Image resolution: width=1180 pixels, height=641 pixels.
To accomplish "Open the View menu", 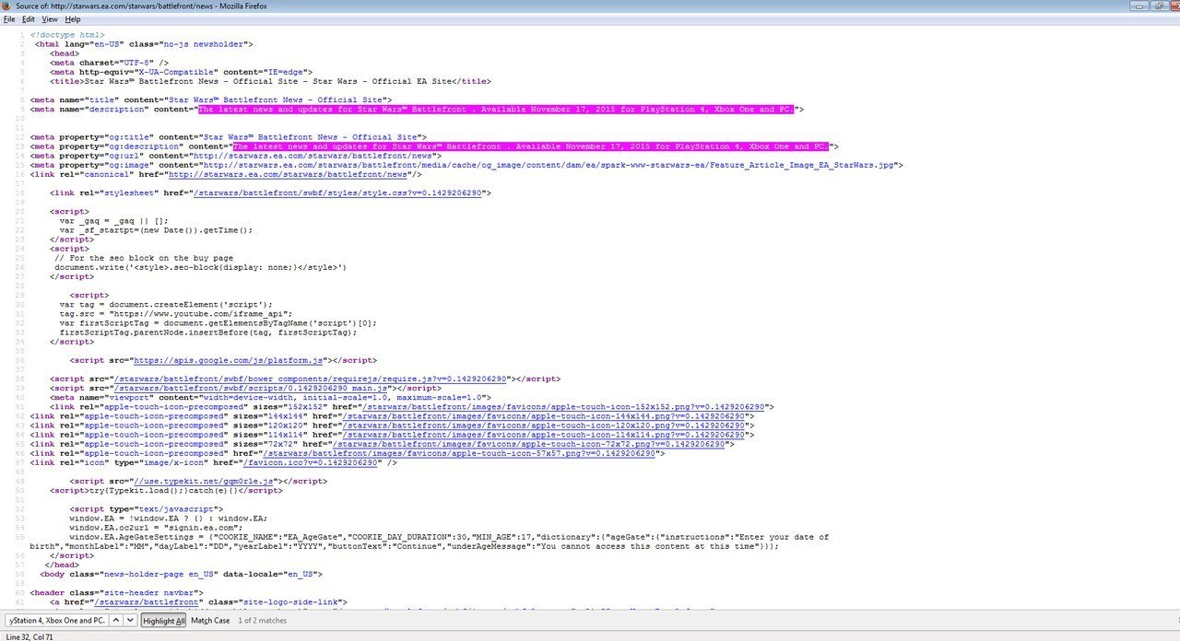I will [x=50, y=18].
